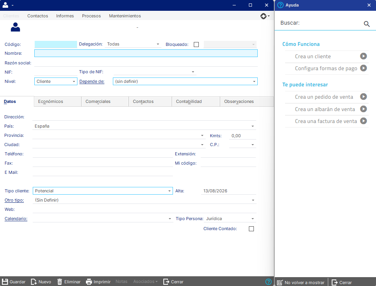Viewport: 376px width, 286px height.
Task: Play the Crea un albarán de venta tutorial
Action: pyautogui.click(x=363, y=109)
